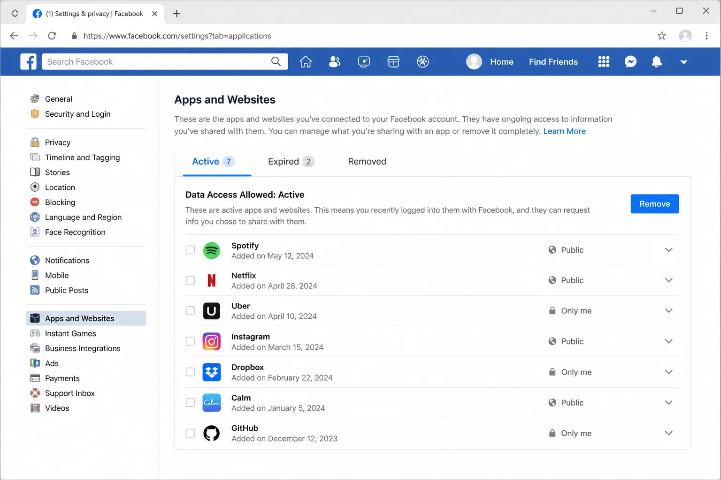
Task: Open Instant Games in sidebar
Action: [x=63, y=334]
